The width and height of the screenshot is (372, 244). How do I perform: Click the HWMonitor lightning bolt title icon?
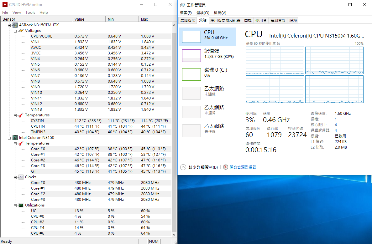[5, 4]
